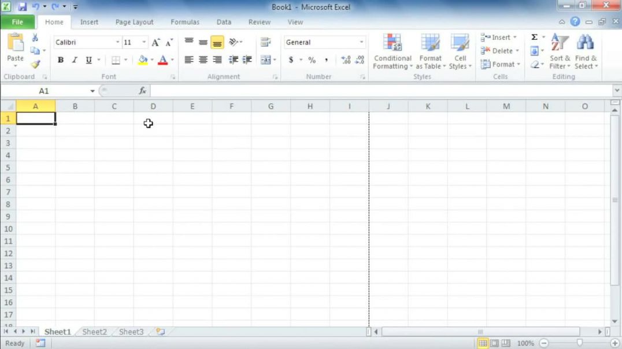Click the Insert cells button
The width and height of the screenshot is (622, 349).
(499, 38)
